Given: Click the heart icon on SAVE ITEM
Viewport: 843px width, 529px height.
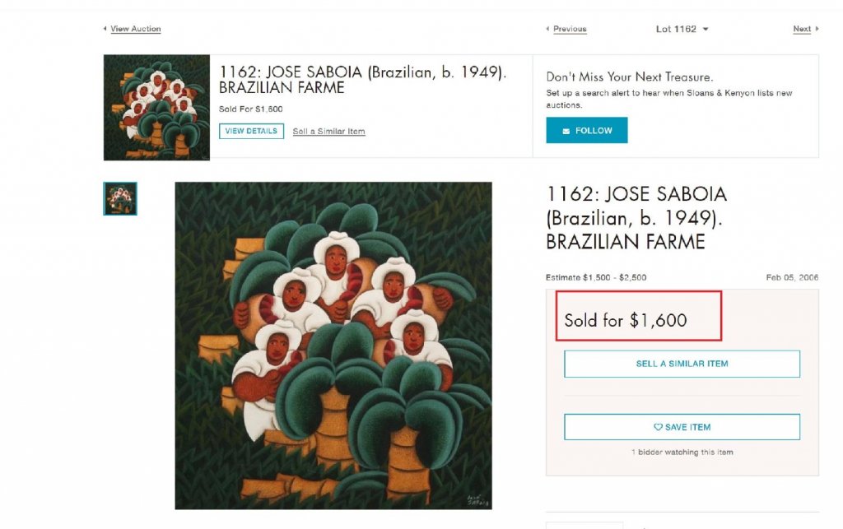Looking at the screenshot, I should 658,427.
